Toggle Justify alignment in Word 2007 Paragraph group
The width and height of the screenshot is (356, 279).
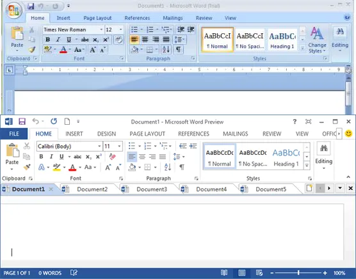166,40
